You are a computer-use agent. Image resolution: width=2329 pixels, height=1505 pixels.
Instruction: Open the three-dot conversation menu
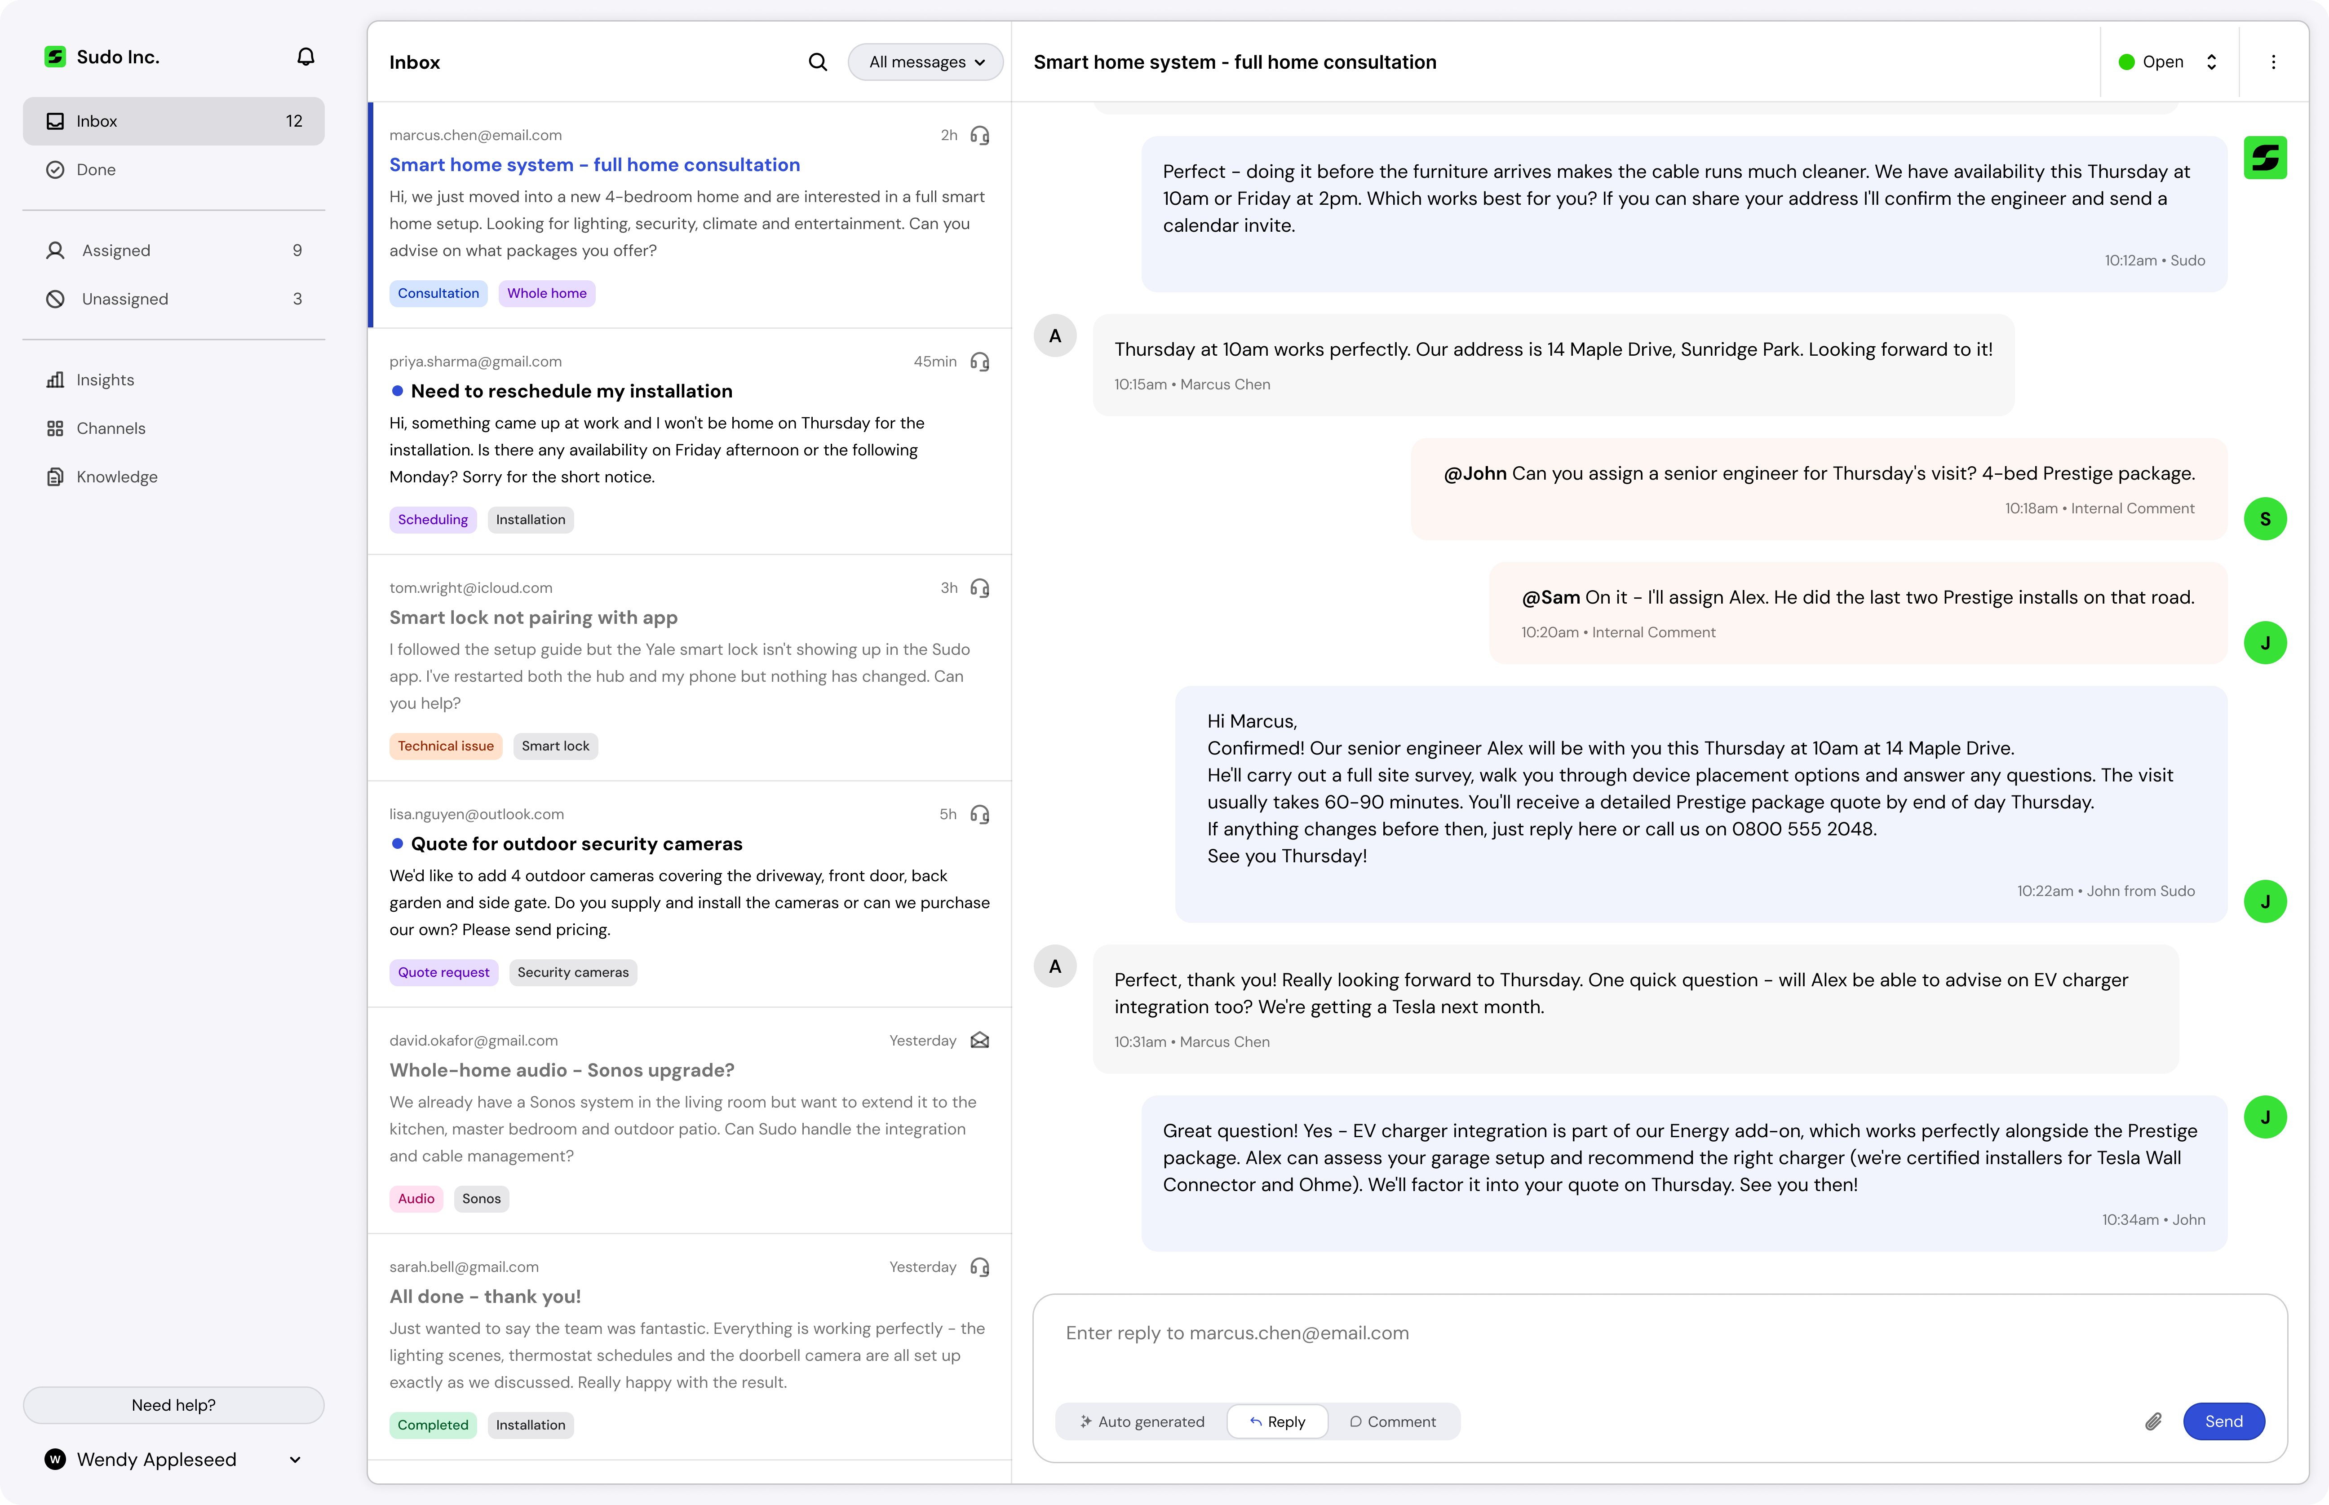click(2273, 62)
